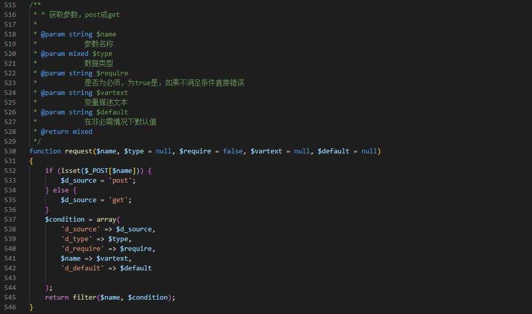Click the opening brace on line 531
This screenshot has height=314, width=532.
31,161
